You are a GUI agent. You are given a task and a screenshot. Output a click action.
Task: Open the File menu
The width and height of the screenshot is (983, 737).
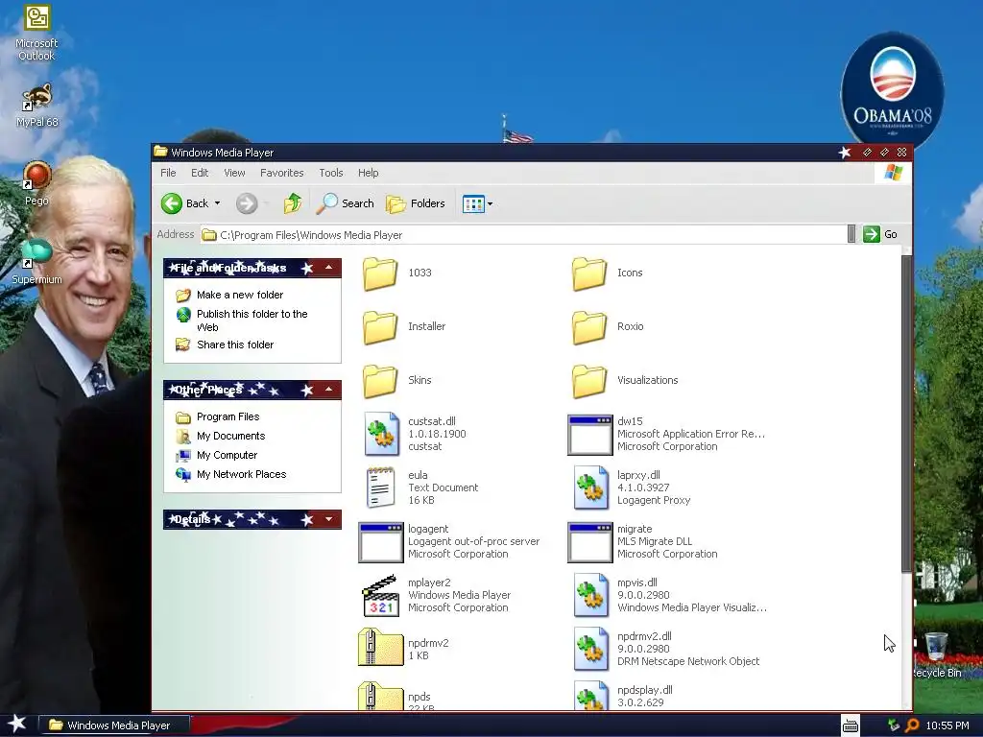point(168,173)
